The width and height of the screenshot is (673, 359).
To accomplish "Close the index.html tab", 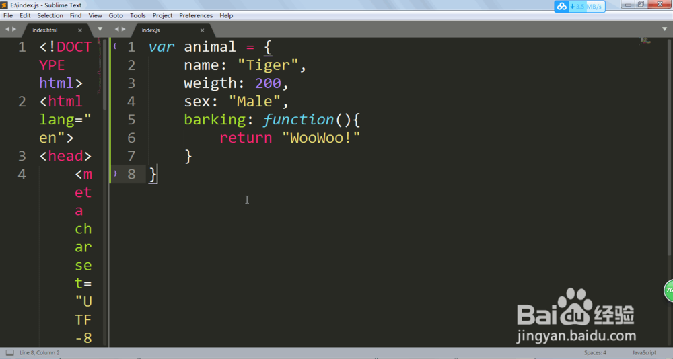I will click(x=80, y=30).
